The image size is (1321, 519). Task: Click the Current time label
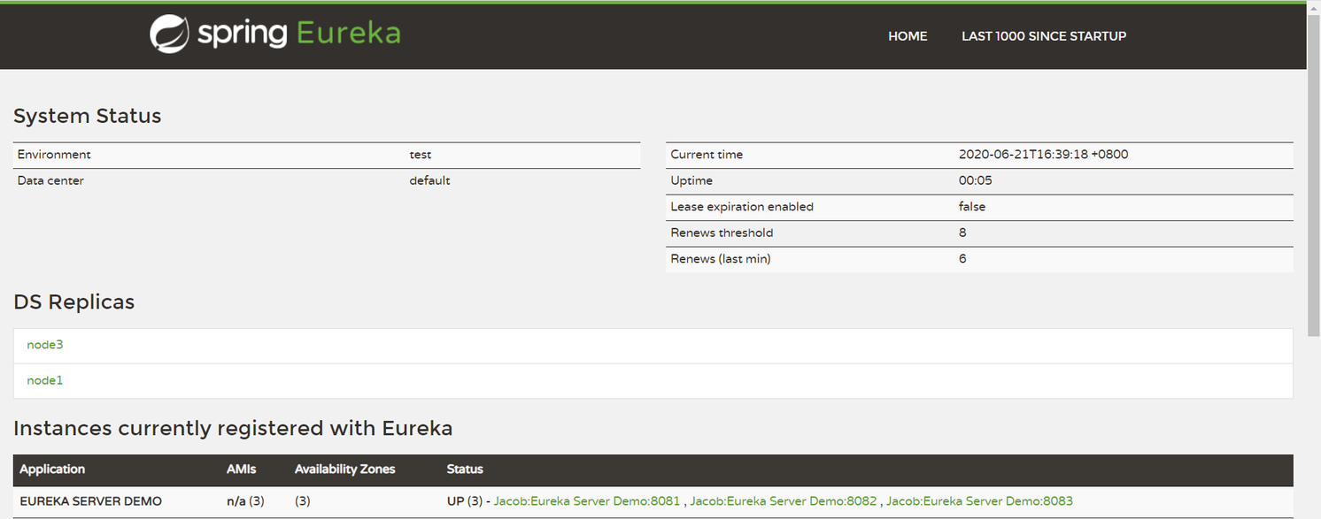click(707, 155)
